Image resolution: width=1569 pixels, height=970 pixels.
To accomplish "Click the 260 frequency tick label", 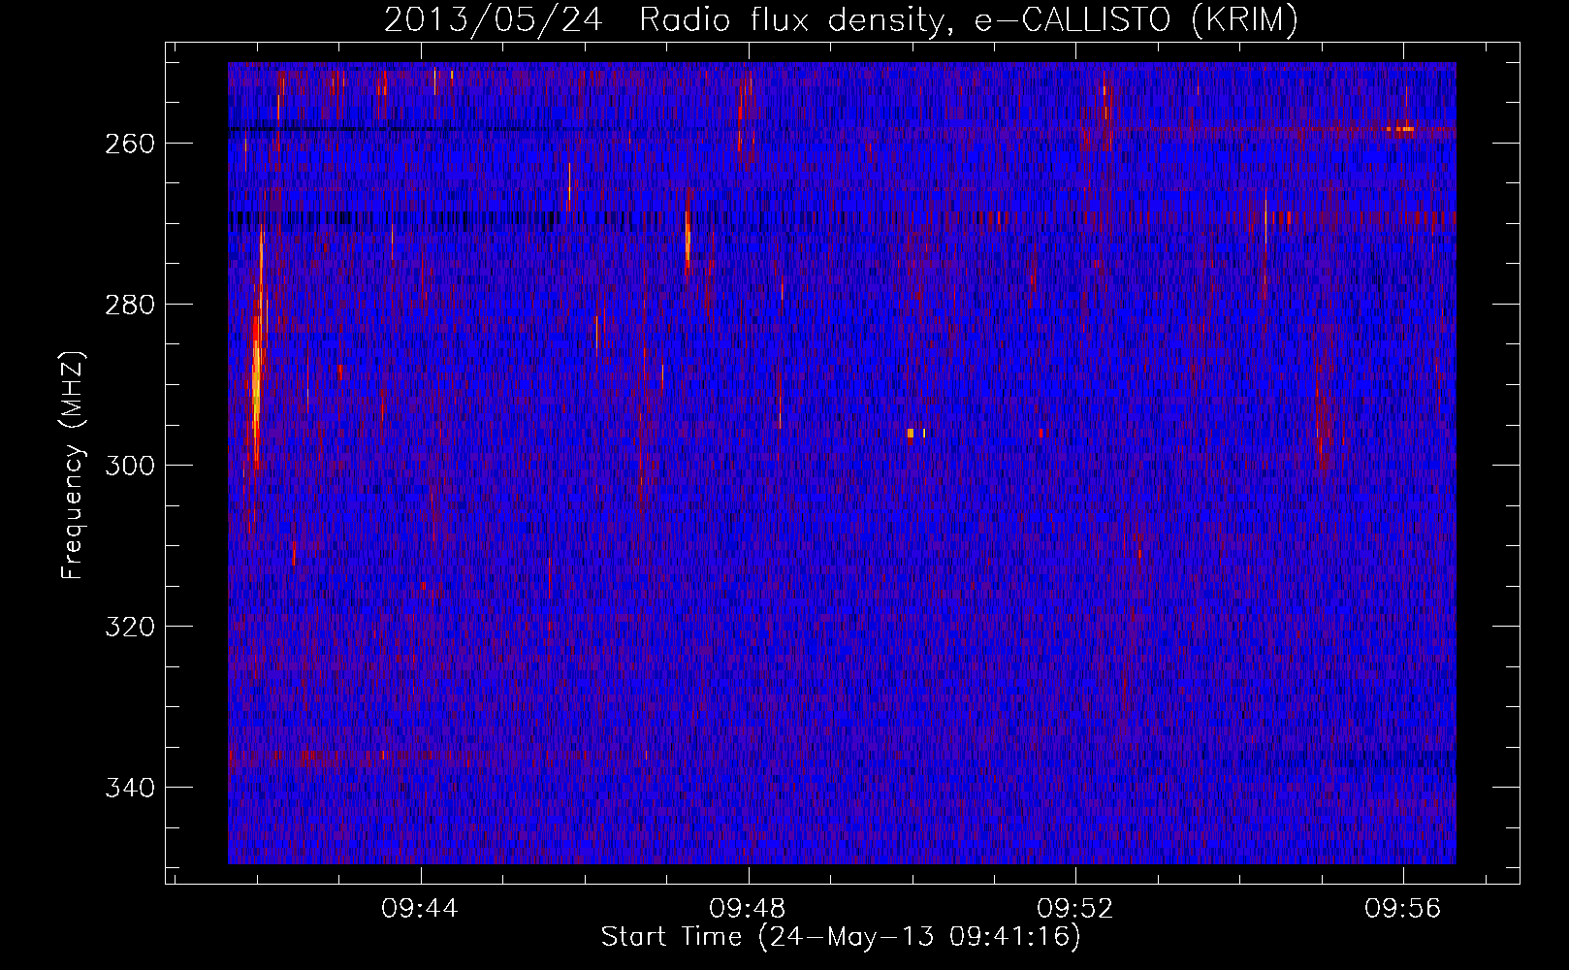I will click(129, 144).
